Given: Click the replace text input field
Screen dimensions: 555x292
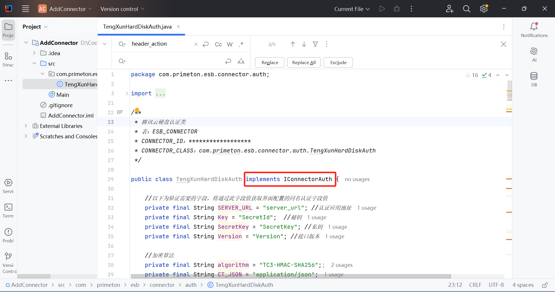Looking at the screenshot, I should tap(173, 61).
